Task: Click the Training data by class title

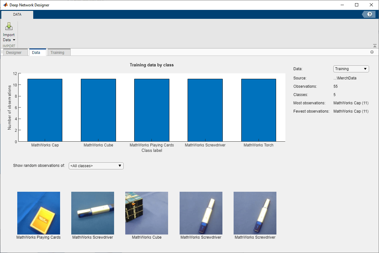Action: pyautogui.click(x=151, y=65)
